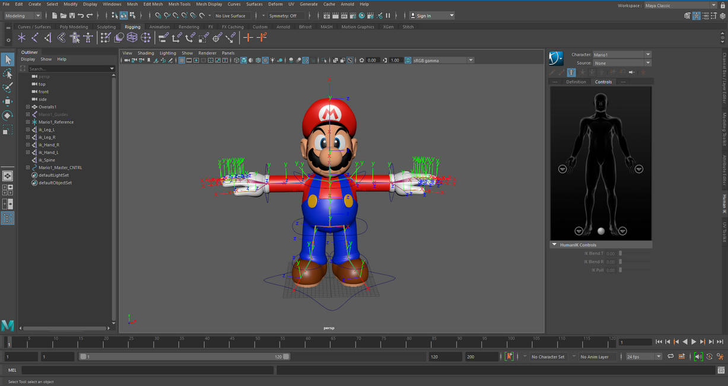Viewport: 728px width, 386px height.
Task: Toggle select by object type mode
Action: click(x=123, y=15)
